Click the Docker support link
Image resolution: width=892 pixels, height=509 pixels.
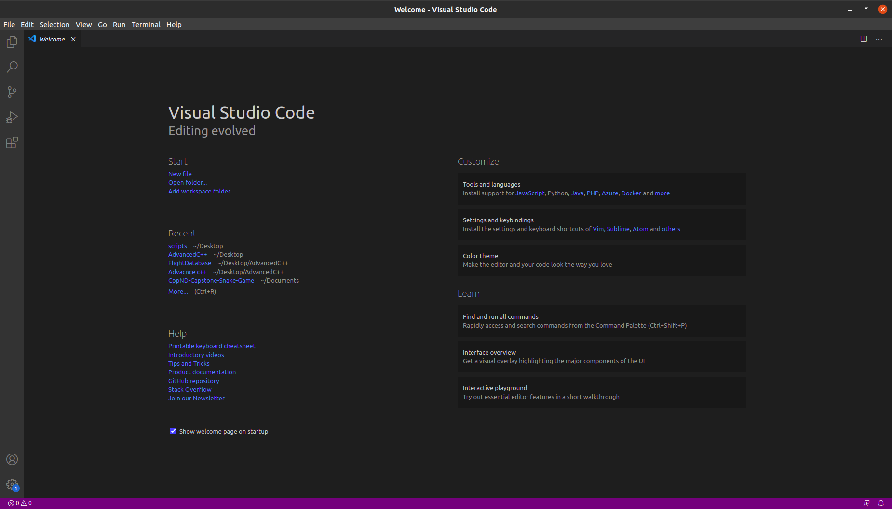631,193
